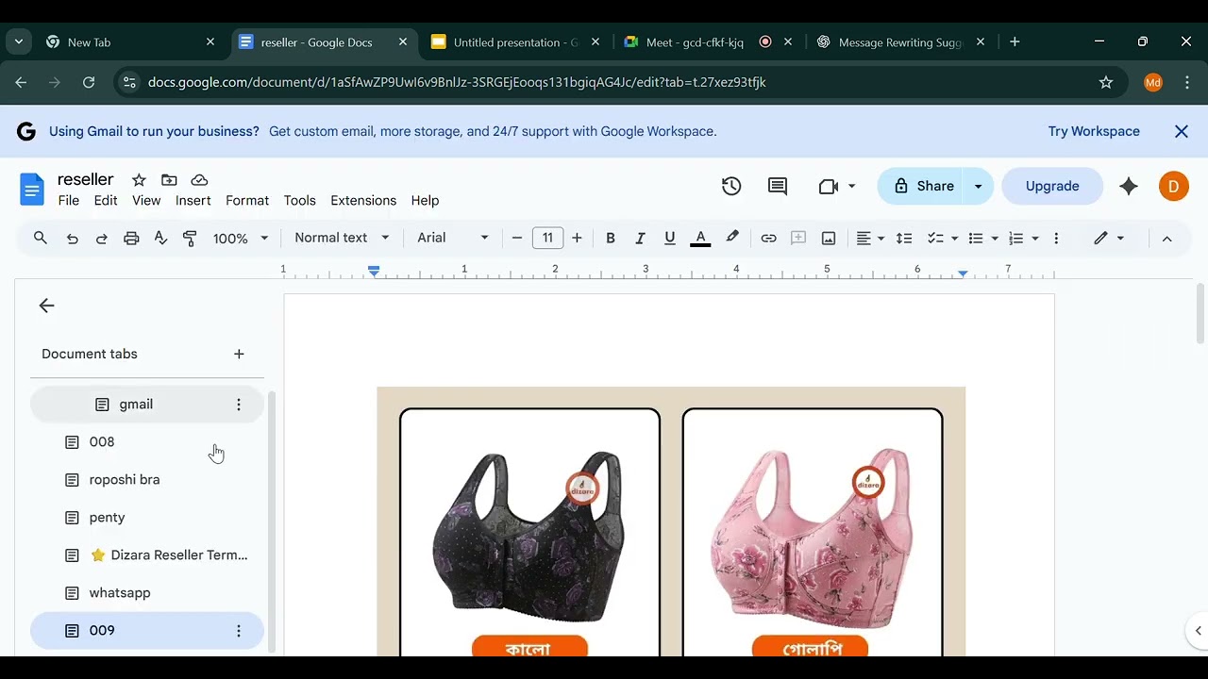Open the Insert menu
The width and height of the screenshot is (1208, 679).
(193, 201)
